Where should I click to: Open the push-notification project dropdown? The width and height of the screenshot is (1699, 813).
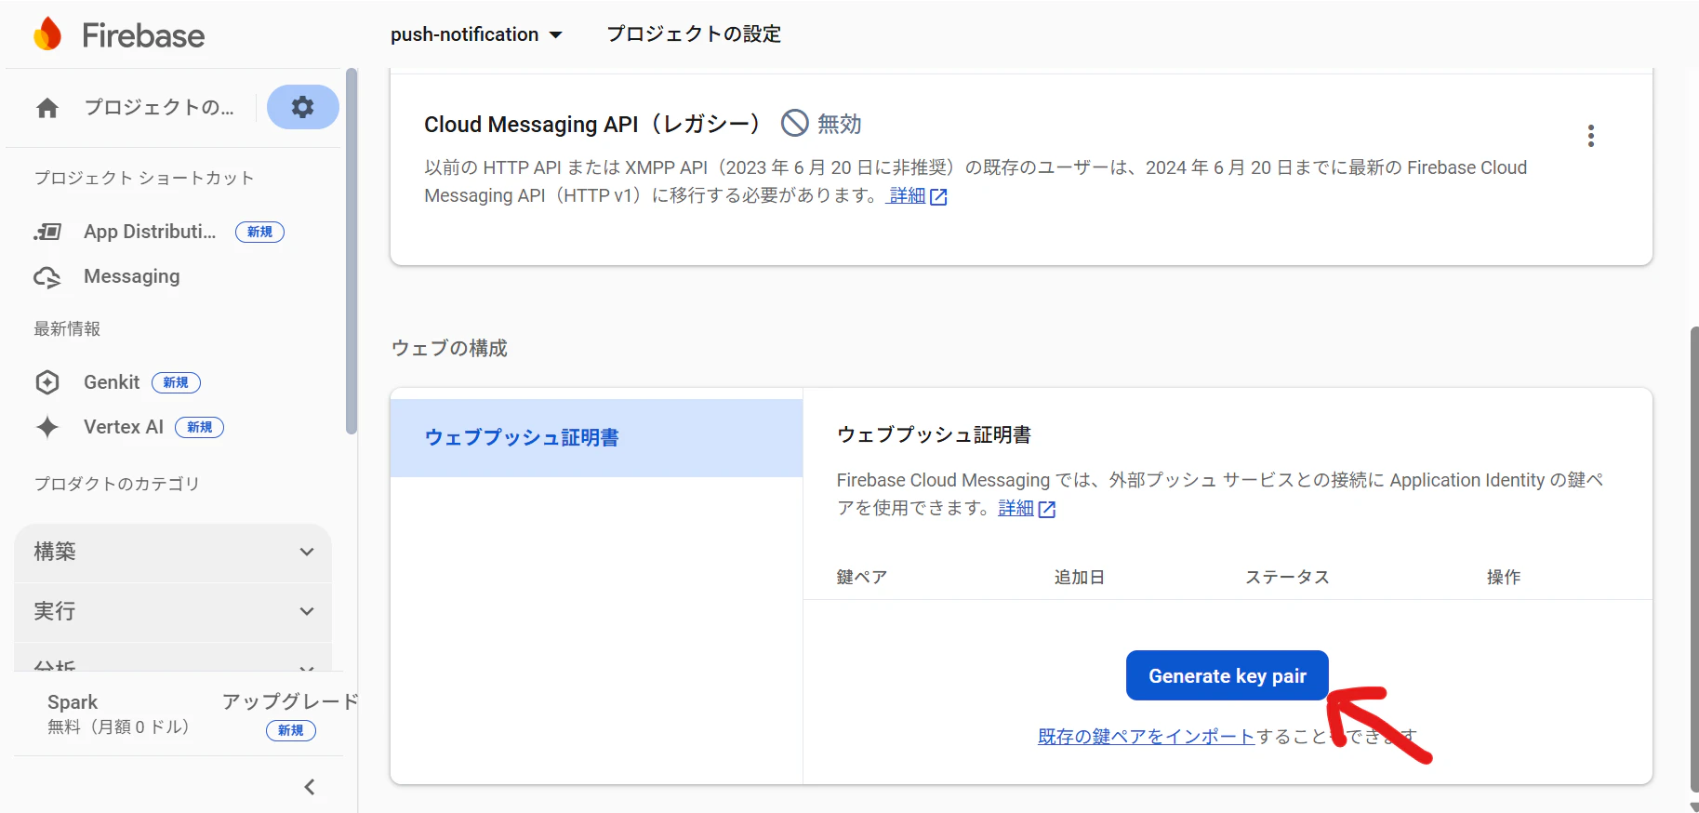[x=476, y=34]
